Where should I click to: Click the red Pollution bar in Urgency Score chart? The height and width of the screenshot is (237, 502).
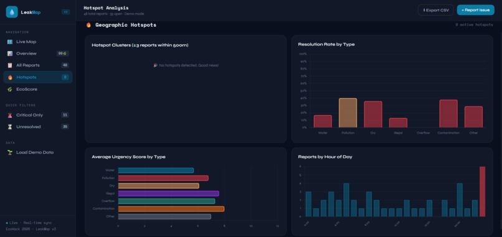(163, 178)
